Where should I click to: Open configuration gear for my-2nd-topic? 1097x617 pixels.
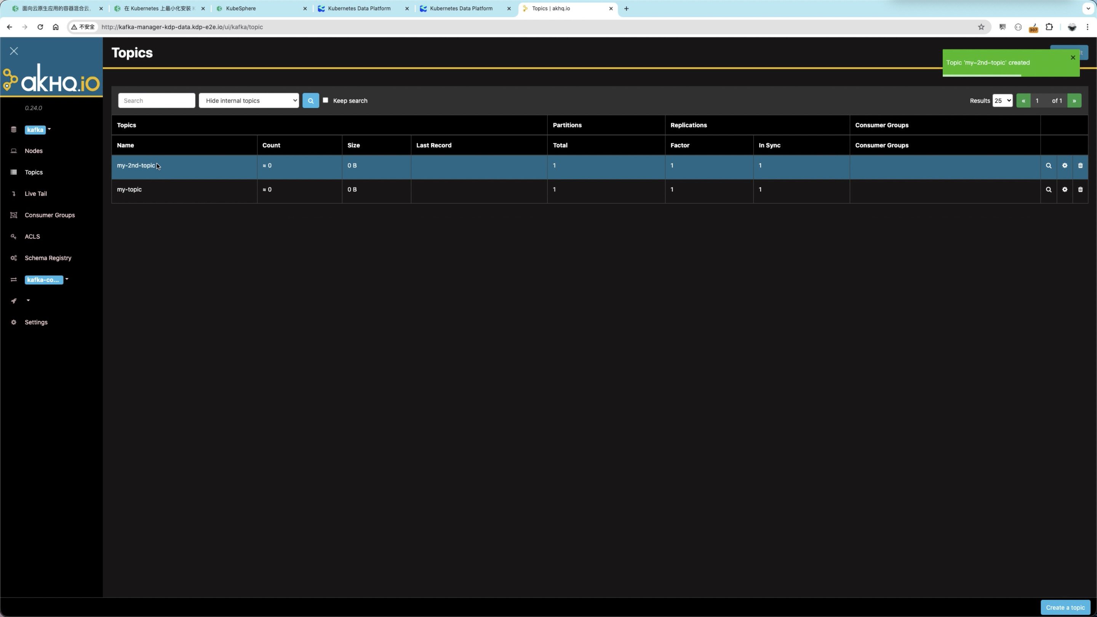[1065, 166]
